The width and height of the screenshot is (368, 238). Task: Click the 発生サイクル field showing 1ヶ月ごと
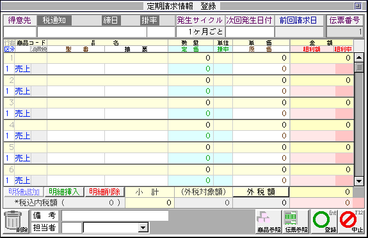(x=201, y=32)
